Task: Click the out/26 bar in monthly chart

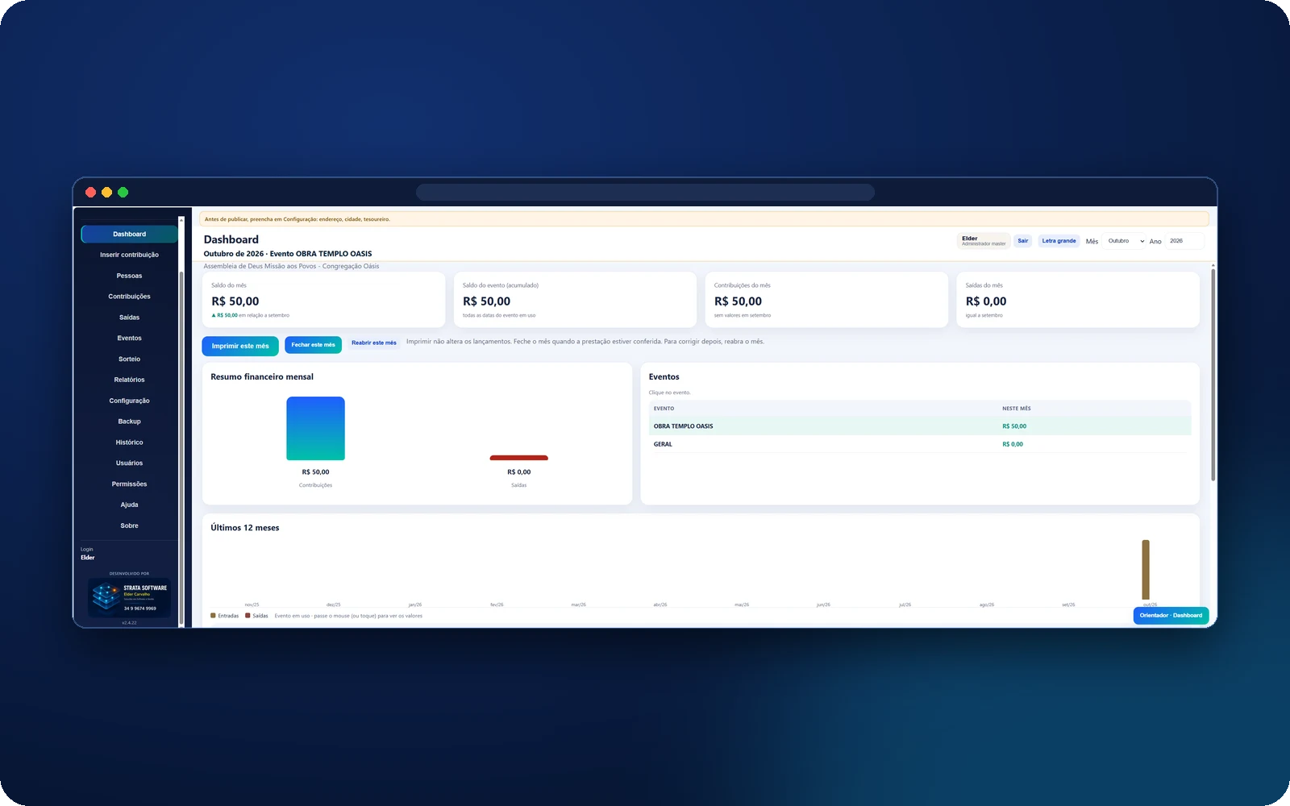Action: click(1146, 570)
